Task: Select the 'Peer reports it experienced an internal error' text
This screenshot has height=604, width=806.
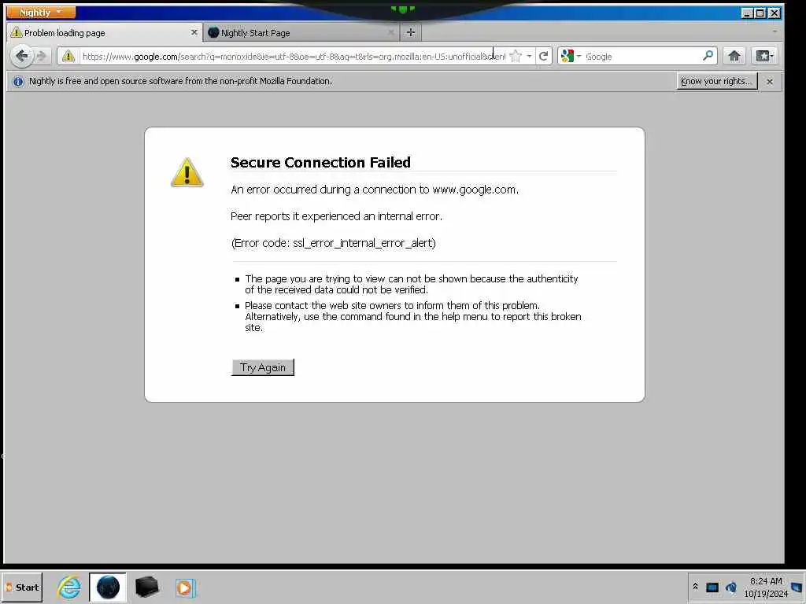Action: click(336, 216)
